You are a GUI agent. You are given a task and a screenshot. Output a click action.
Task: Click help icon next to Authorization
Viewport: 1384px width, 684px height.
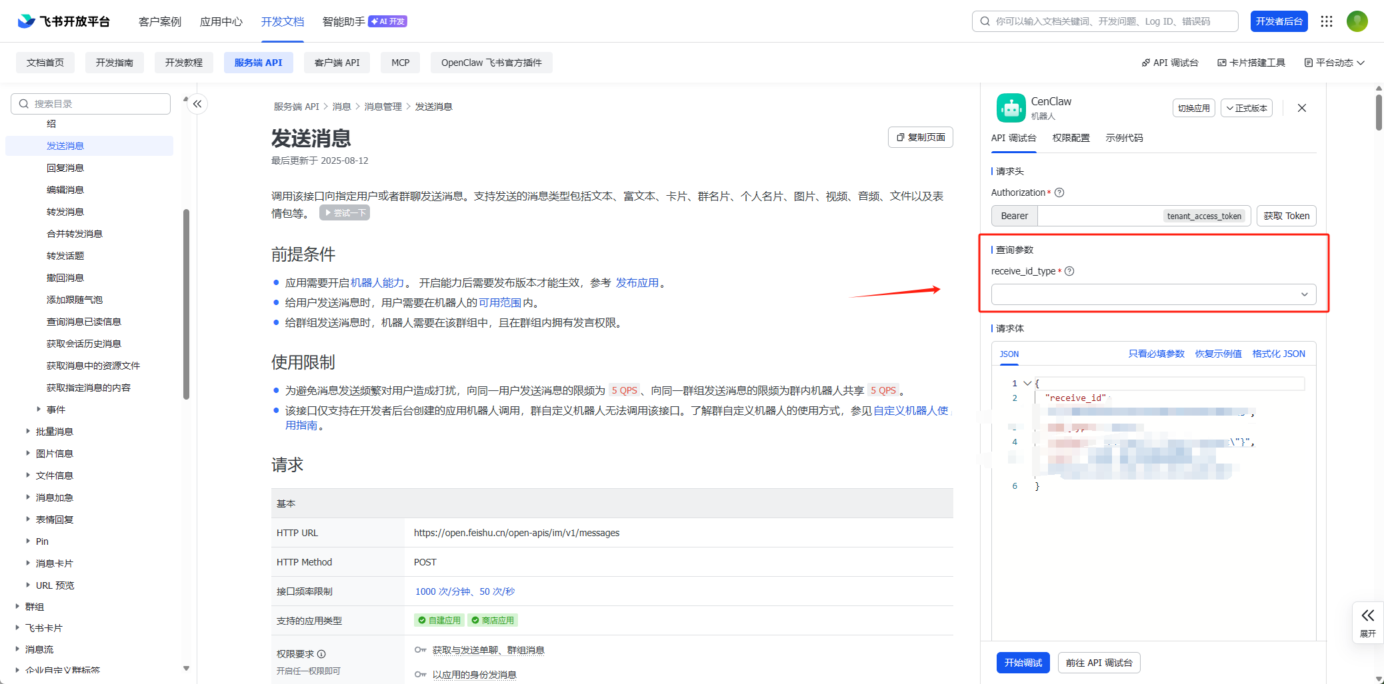click(1059, 192)
